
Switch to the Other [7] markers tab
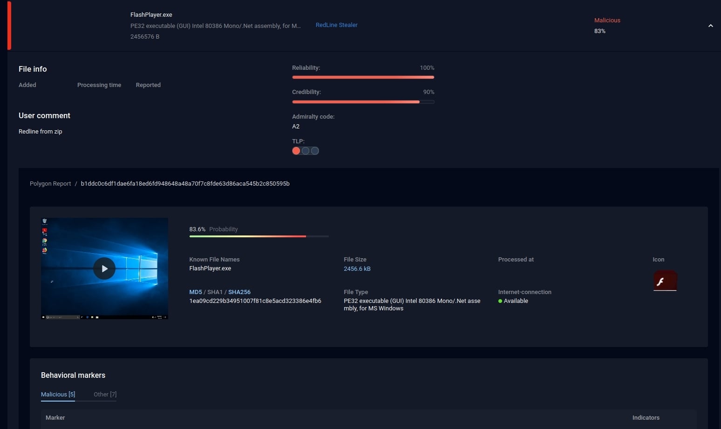tap(105, 394)
